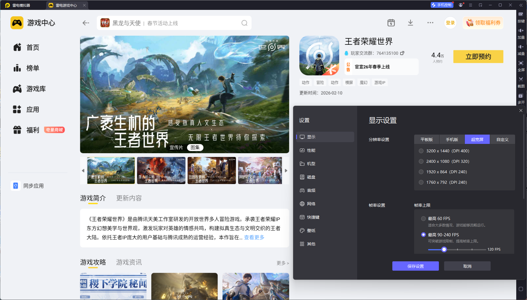
Task: Expand the description via 查看更多
Action: pyautogui.click(x=254, y=237)
